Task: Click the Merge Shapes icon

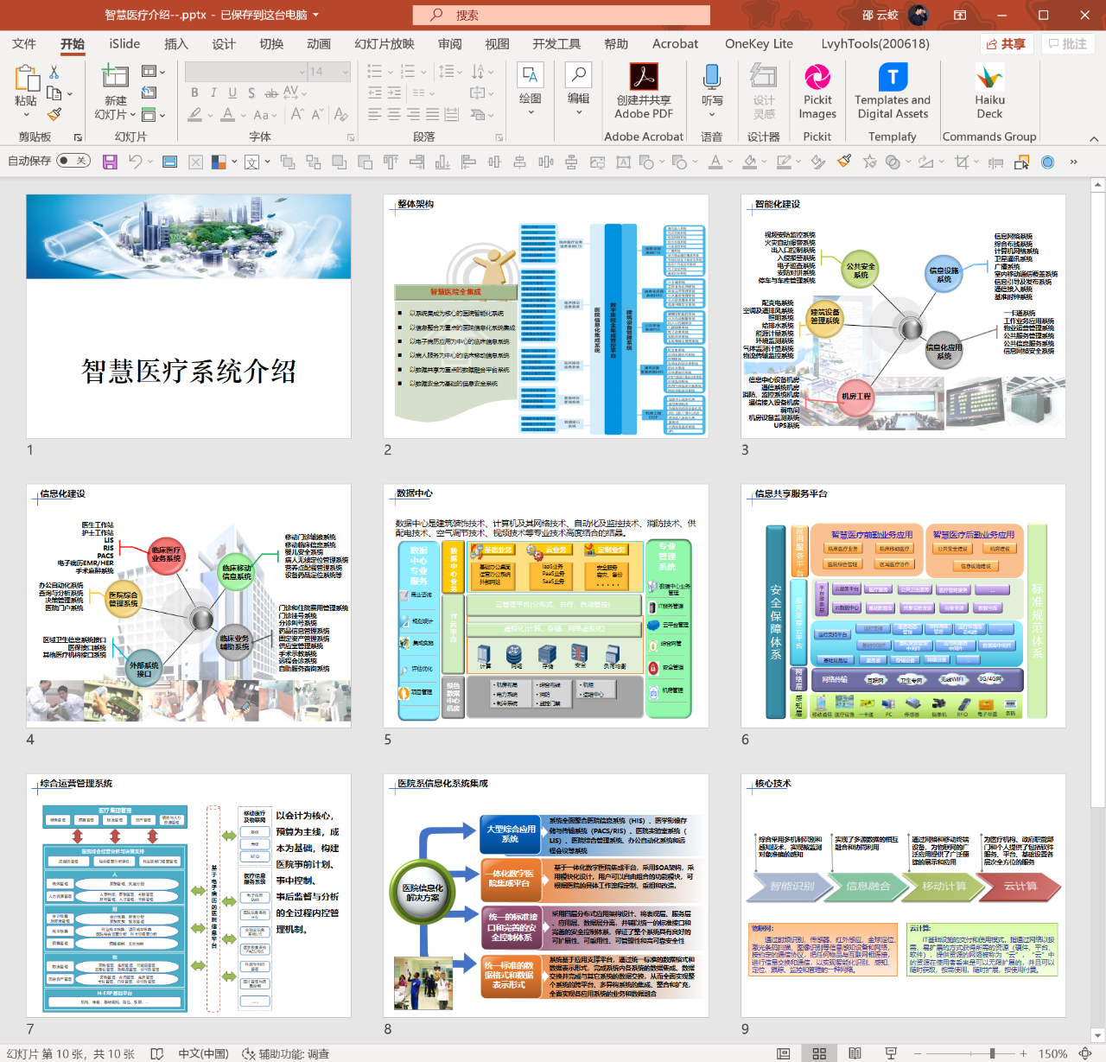Action: pyautogui.click(x=893, y=162)
